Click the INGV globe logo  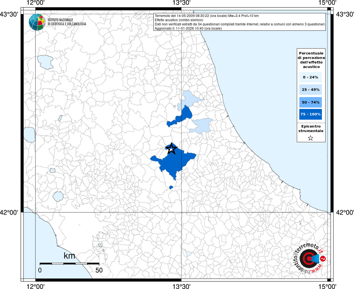(37, 22)
